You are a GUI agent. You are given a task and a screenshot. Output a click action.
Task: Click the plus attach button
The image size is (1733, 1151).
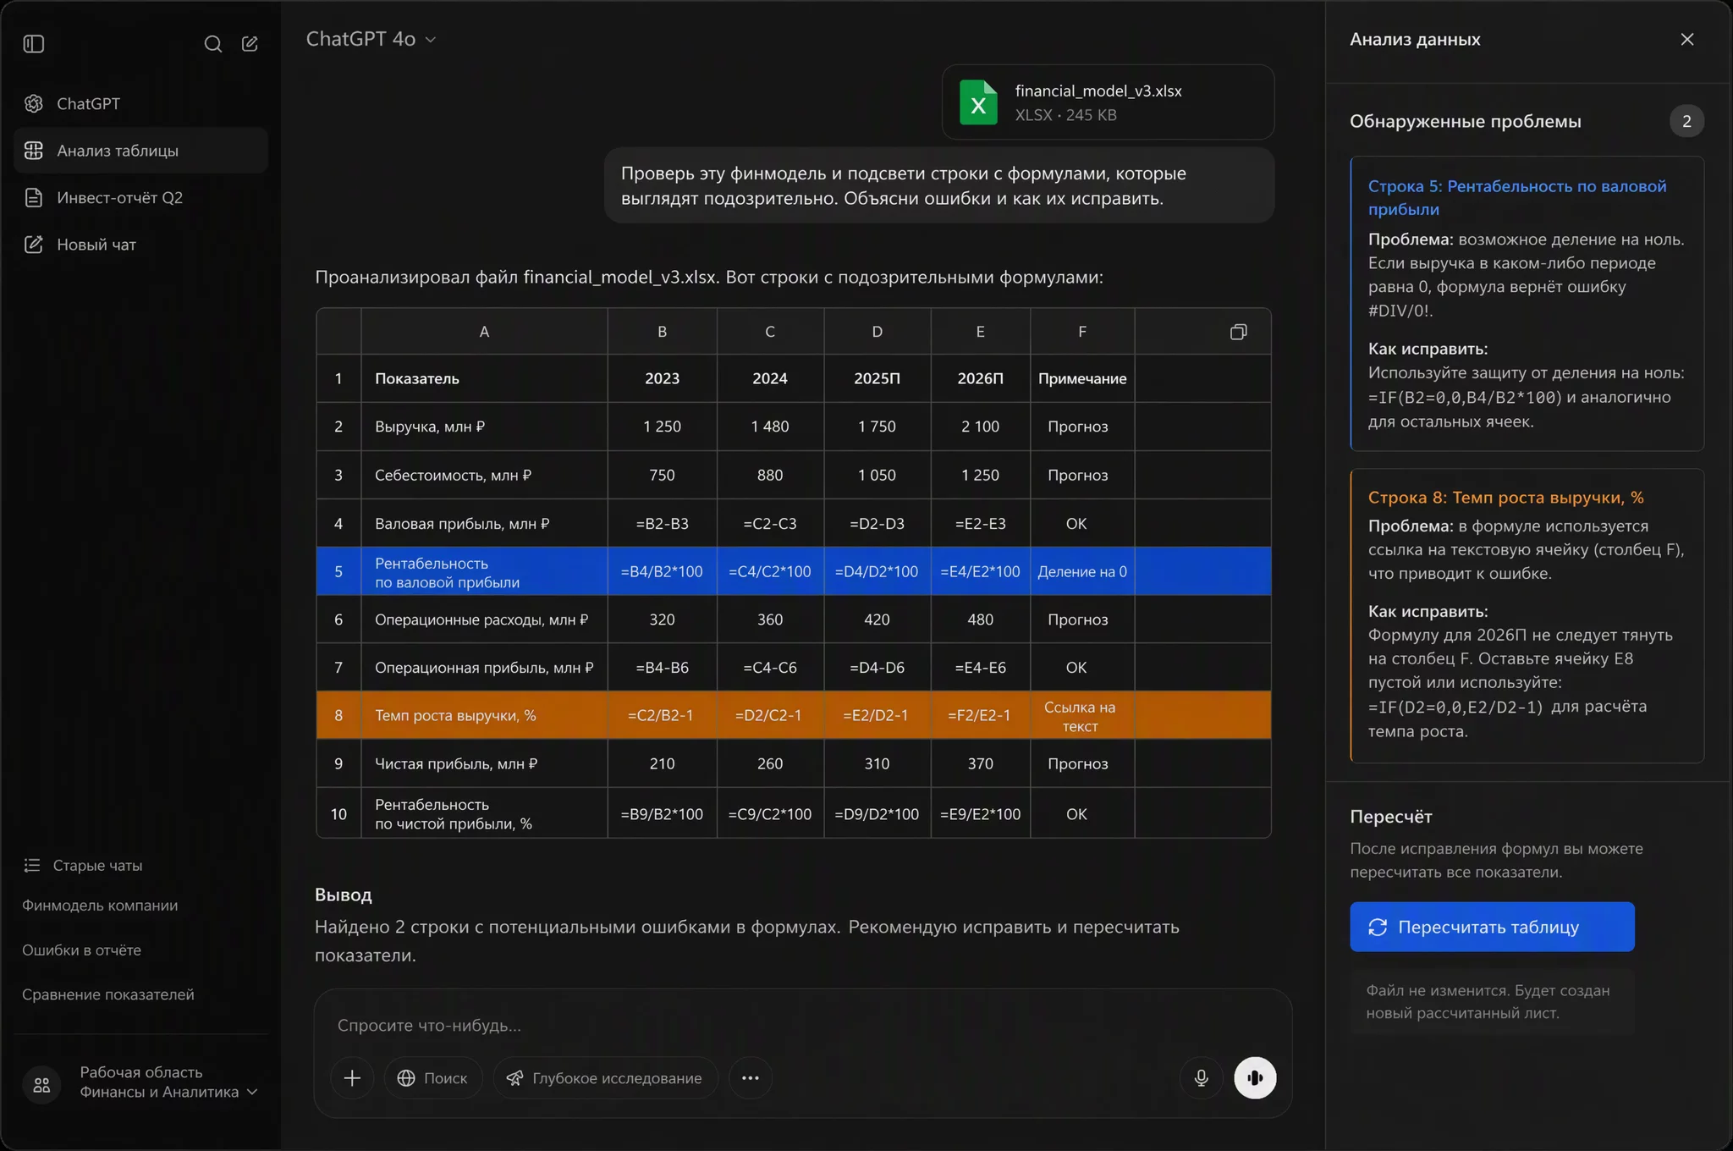tap(352, 1077)
